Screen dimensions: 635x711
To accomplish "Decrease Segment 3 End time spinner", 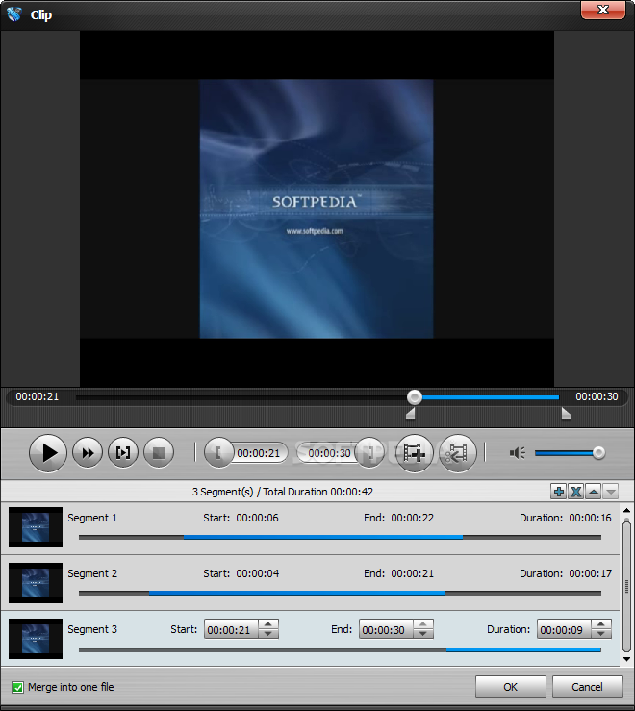I will point(422,634).
